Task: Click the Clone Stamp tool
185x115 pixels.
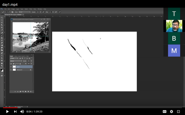Action: coord(2,38)
